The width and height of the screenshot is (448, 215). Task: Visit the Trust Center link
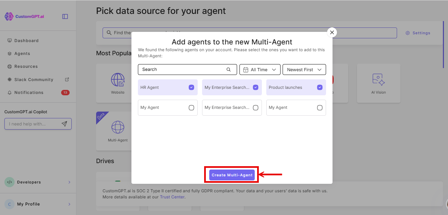click(172, 197)
